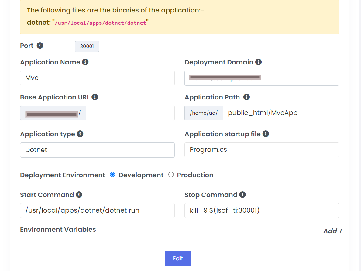
Task: Open the Deployment Domain selector field
Action: (x=262, y=78)
